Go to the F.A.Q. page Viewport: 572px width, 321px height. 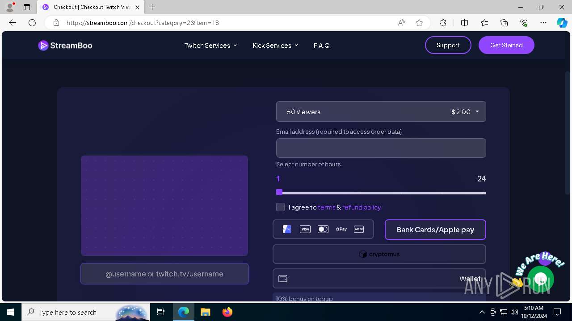point(323,45)
